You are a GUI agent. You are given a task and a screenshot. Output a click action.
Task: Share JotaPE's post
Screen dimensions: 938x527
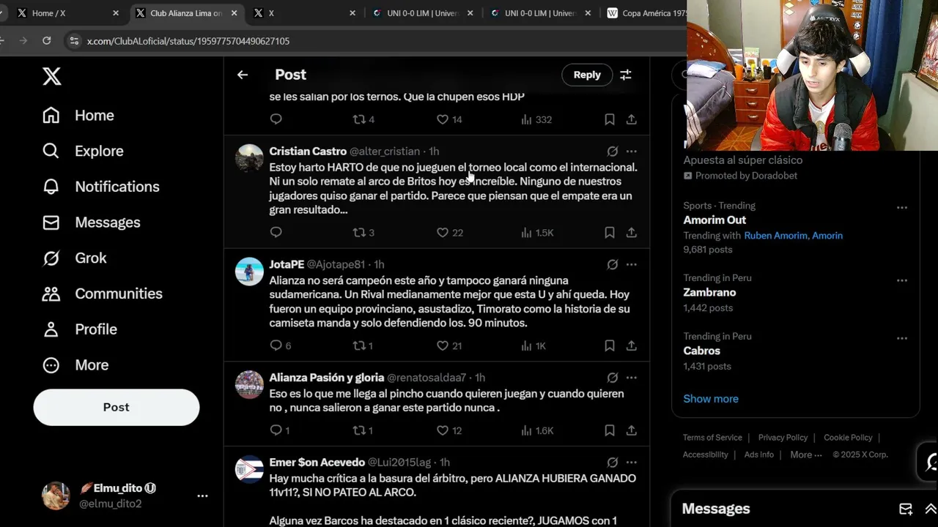point(631,345)
